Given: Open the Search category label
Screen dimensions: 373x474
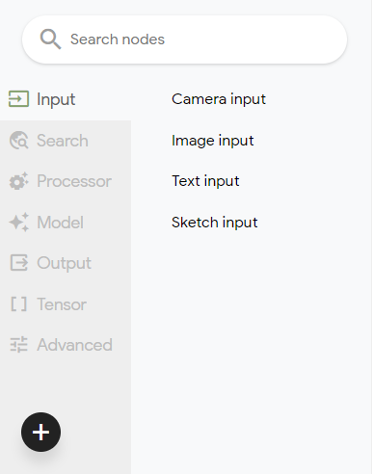Looking at the screenshot, I should 63,141.
